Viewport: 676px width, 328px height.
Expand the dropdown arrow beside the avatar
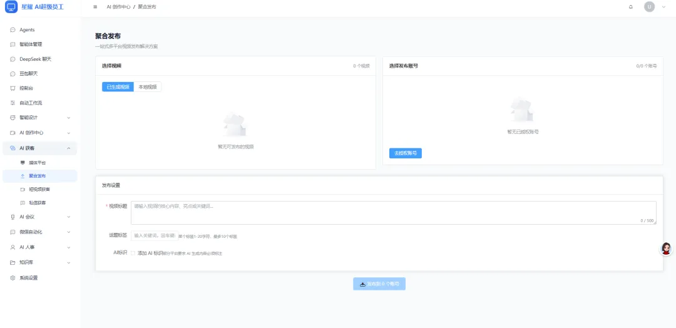tap(663, 7)
